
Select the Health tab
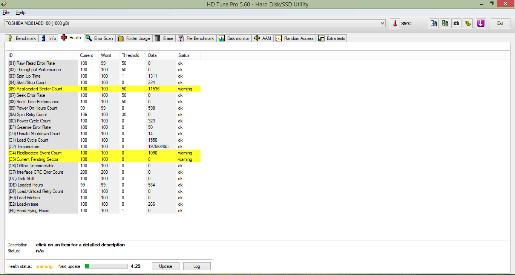[71, 38]
